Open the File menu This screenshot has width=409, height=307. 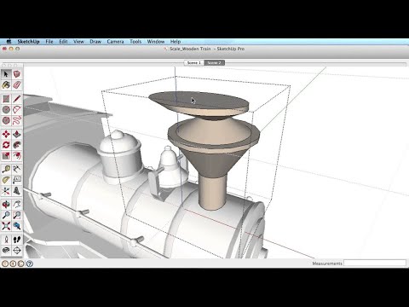[x=49, y=42]
